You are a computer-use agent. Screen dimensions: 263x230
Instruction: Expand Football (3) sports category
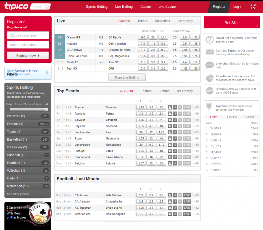pyautogui.click(x=28, y=124)
